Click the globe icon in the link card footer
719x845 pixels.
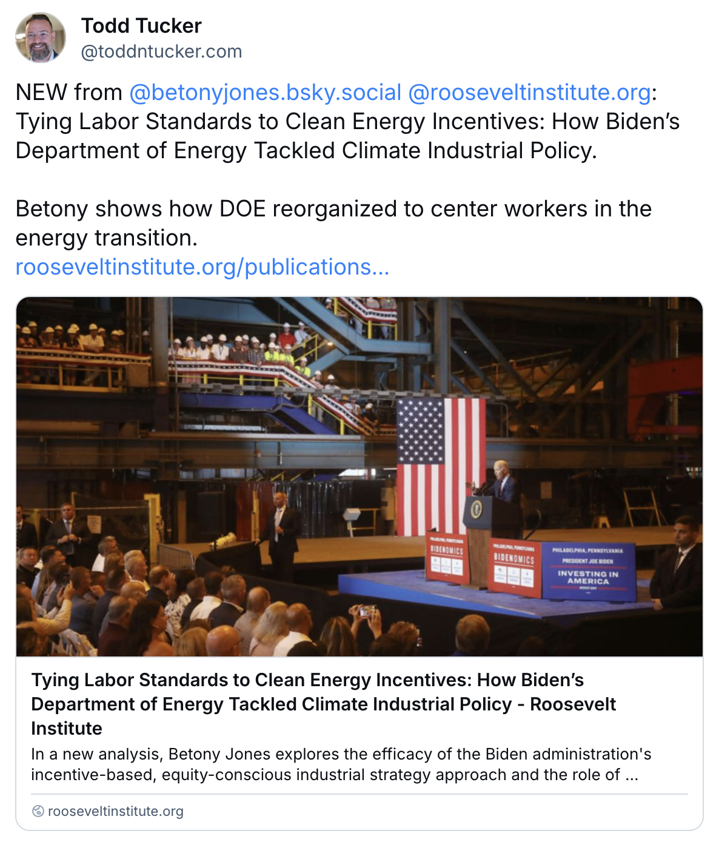pyautogui.click(x=38, y=811)
